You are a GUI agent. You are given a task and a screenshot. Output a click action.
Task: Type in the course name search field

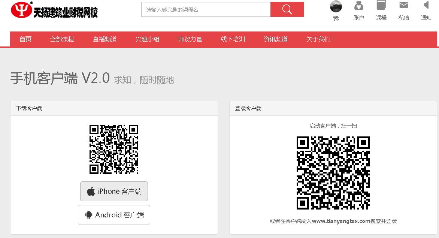click(x=206, y=10)
